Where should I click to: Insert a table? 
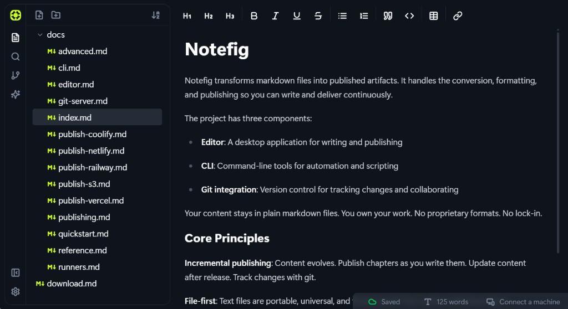tap(434, 16)
